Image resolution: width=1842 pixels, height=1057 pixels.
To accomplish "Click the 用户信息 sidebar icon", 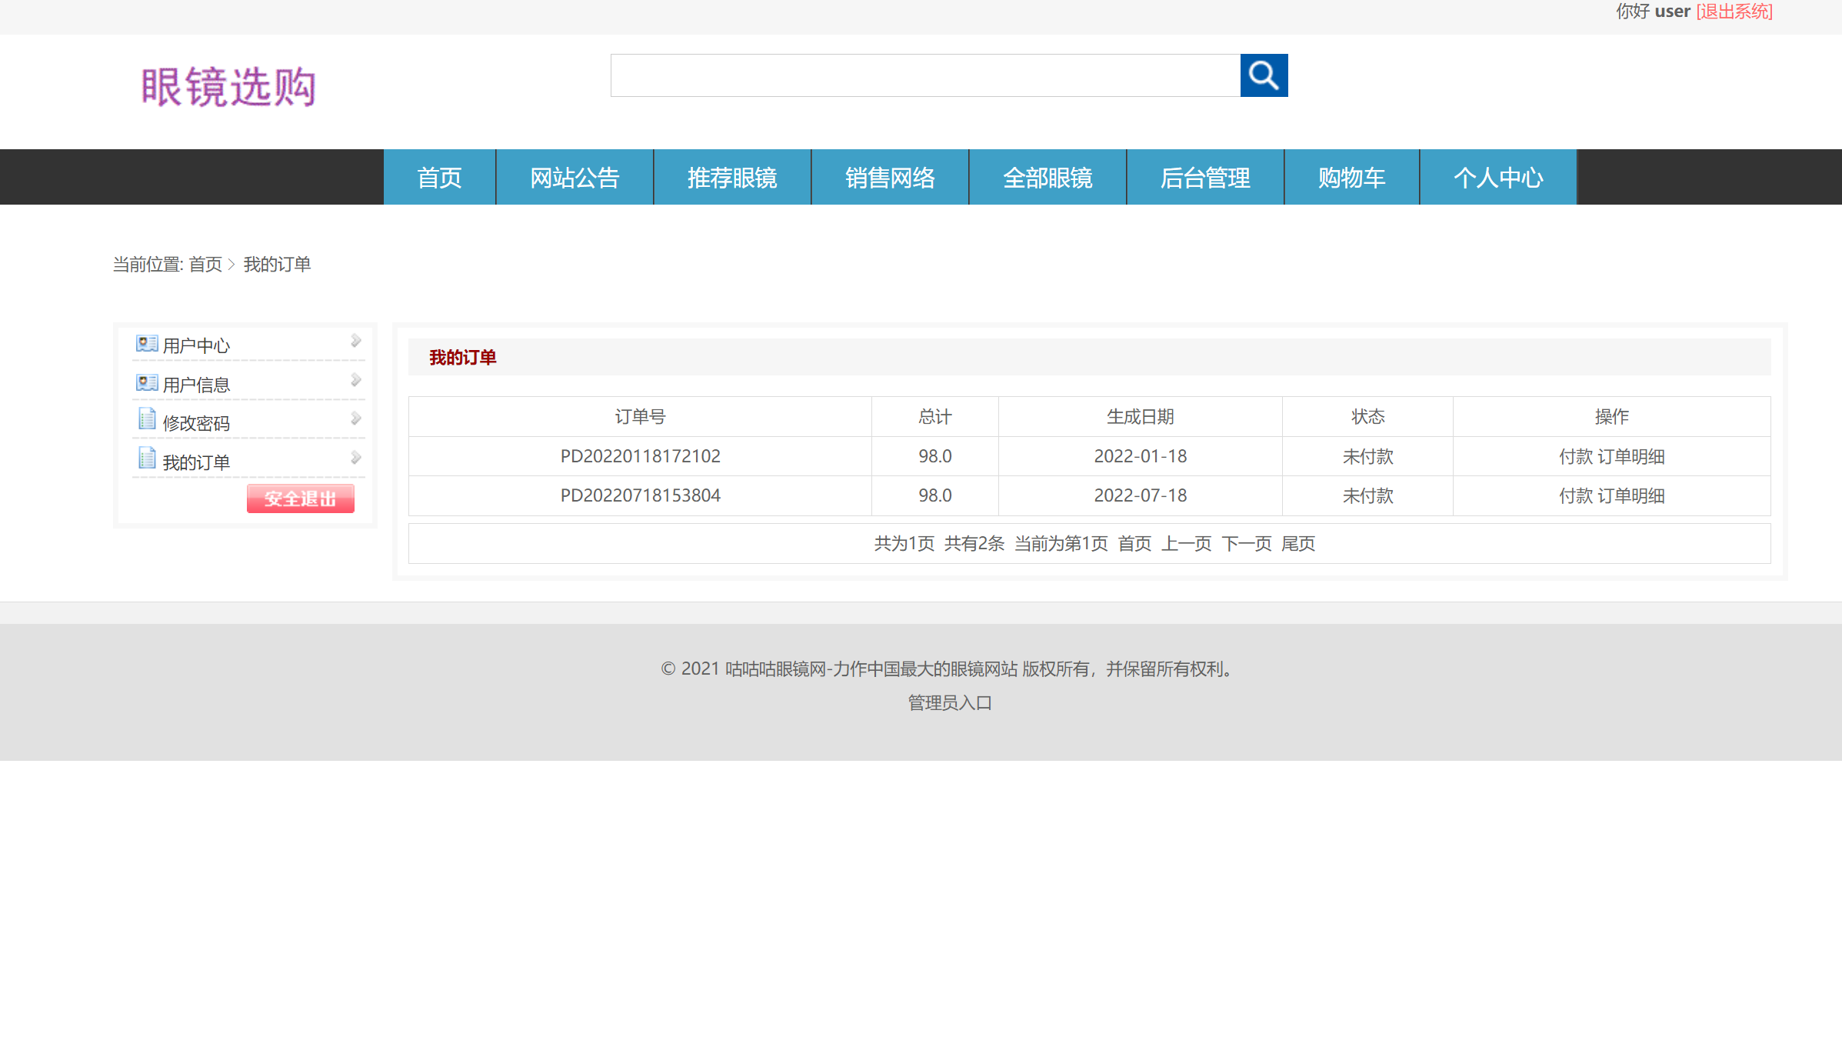I will pos(147,381).
